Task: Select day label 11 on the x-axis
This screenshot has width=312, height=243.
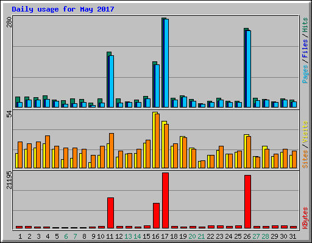Action: pyautogui.click(x=110, y=236)
